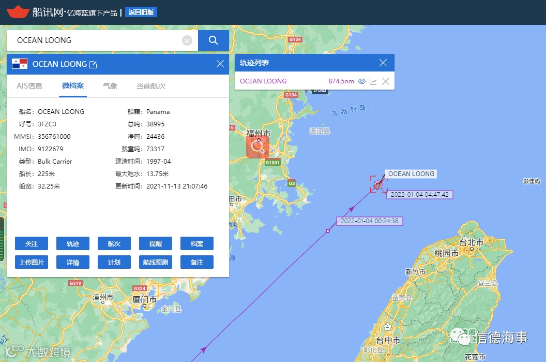Switch to the 气象 tab
Screen dimensions: 546x362
110,86
